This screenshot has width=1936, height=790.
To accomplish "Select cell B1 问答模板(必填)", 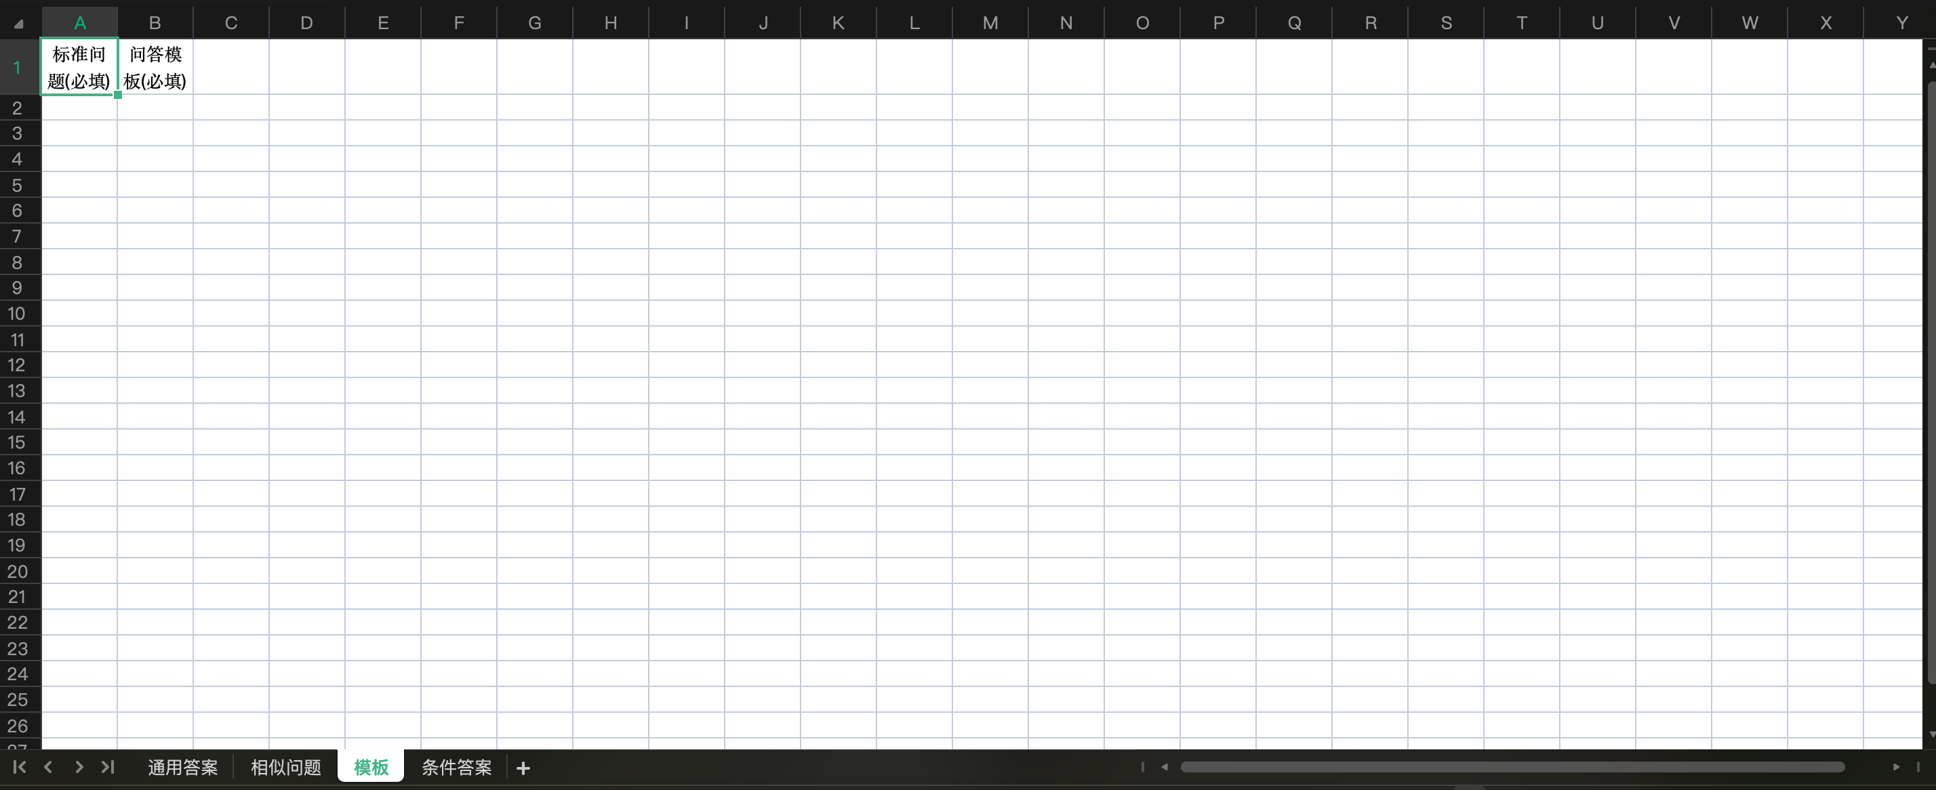I will pos(155,68).
